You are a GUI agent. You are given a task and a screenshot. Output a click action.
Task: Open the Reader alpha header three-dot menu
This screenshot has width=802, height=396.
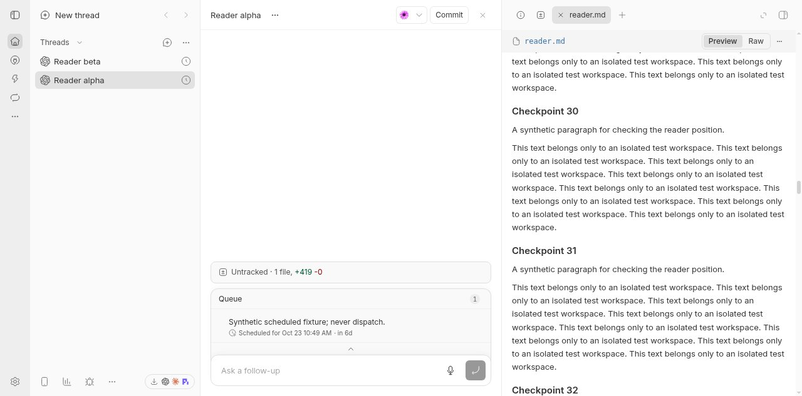click(275, 15)
